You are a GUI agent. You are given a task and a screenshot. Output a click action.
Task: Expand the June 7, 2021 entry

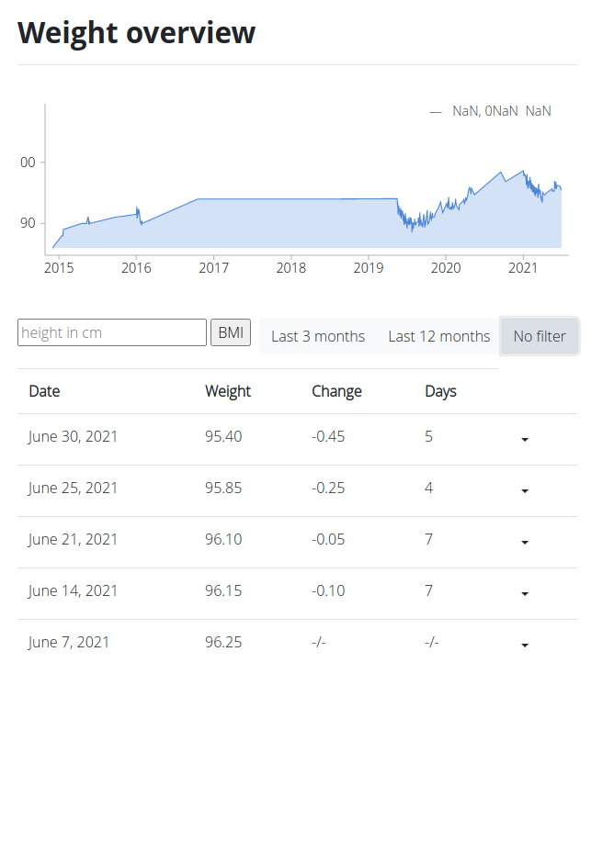pos(524,646)
